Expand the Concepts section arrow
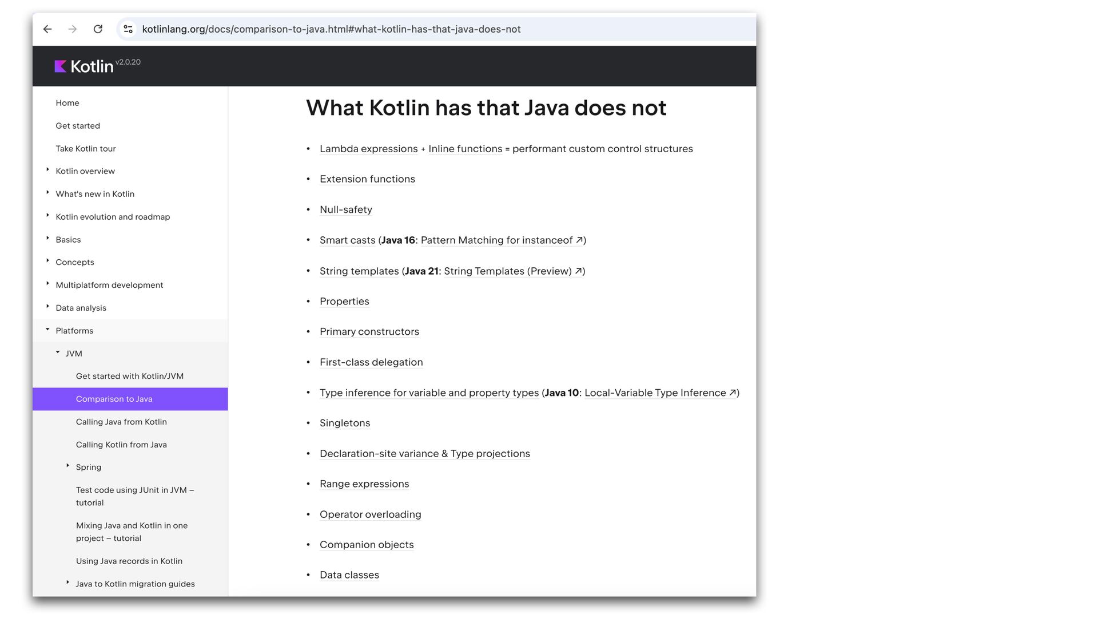Image resolution: width=1098 pixels, height=618 pixels. (x=47, y=261)
